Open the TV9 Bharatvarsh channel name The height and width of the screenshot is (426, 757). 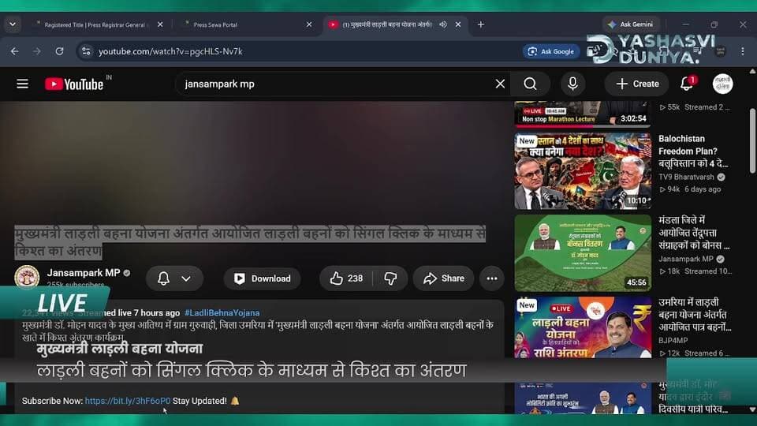click(686, 177)
